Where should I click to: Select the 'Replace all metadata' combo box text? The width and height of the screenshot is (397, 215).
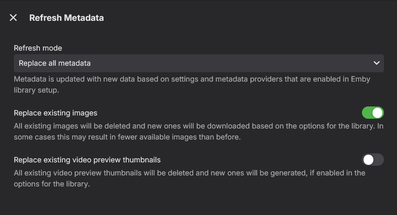(55, 63)
